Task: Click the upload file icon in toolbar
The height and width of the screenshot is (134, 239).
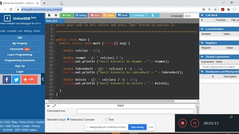Action: click(x=56, y=15)
